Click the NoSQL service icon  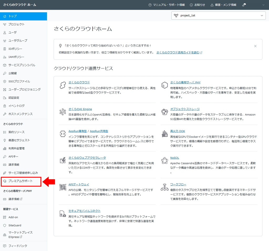tap(164, 160)
